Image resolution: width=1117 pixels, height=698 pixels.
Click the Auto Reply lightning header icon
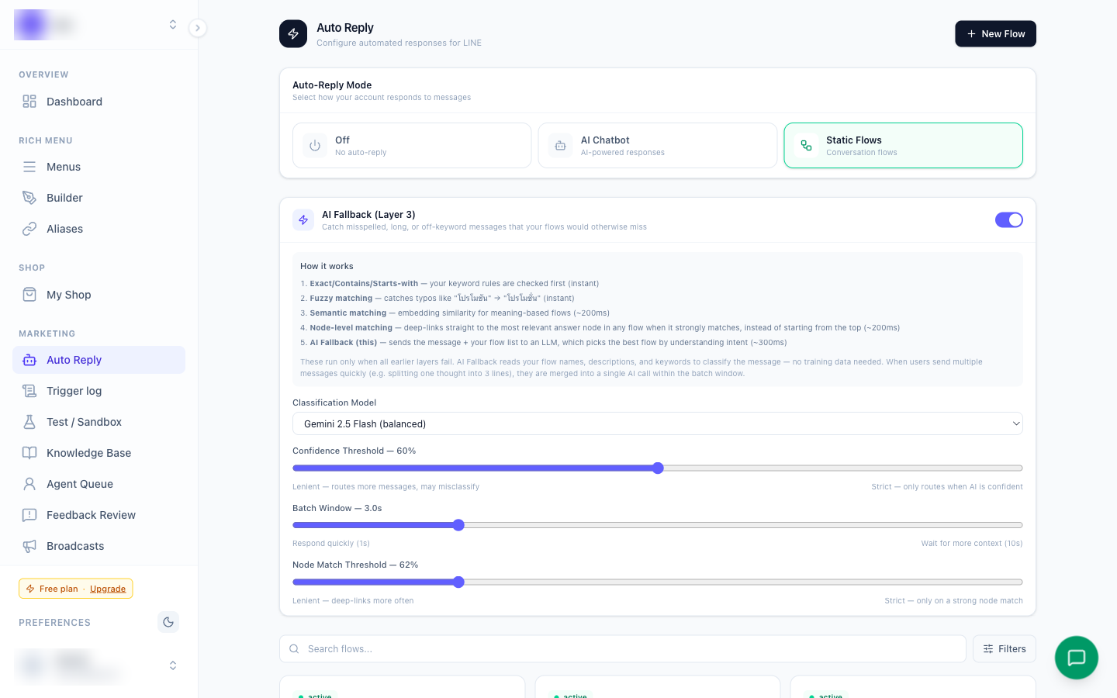tap(293, 34)
